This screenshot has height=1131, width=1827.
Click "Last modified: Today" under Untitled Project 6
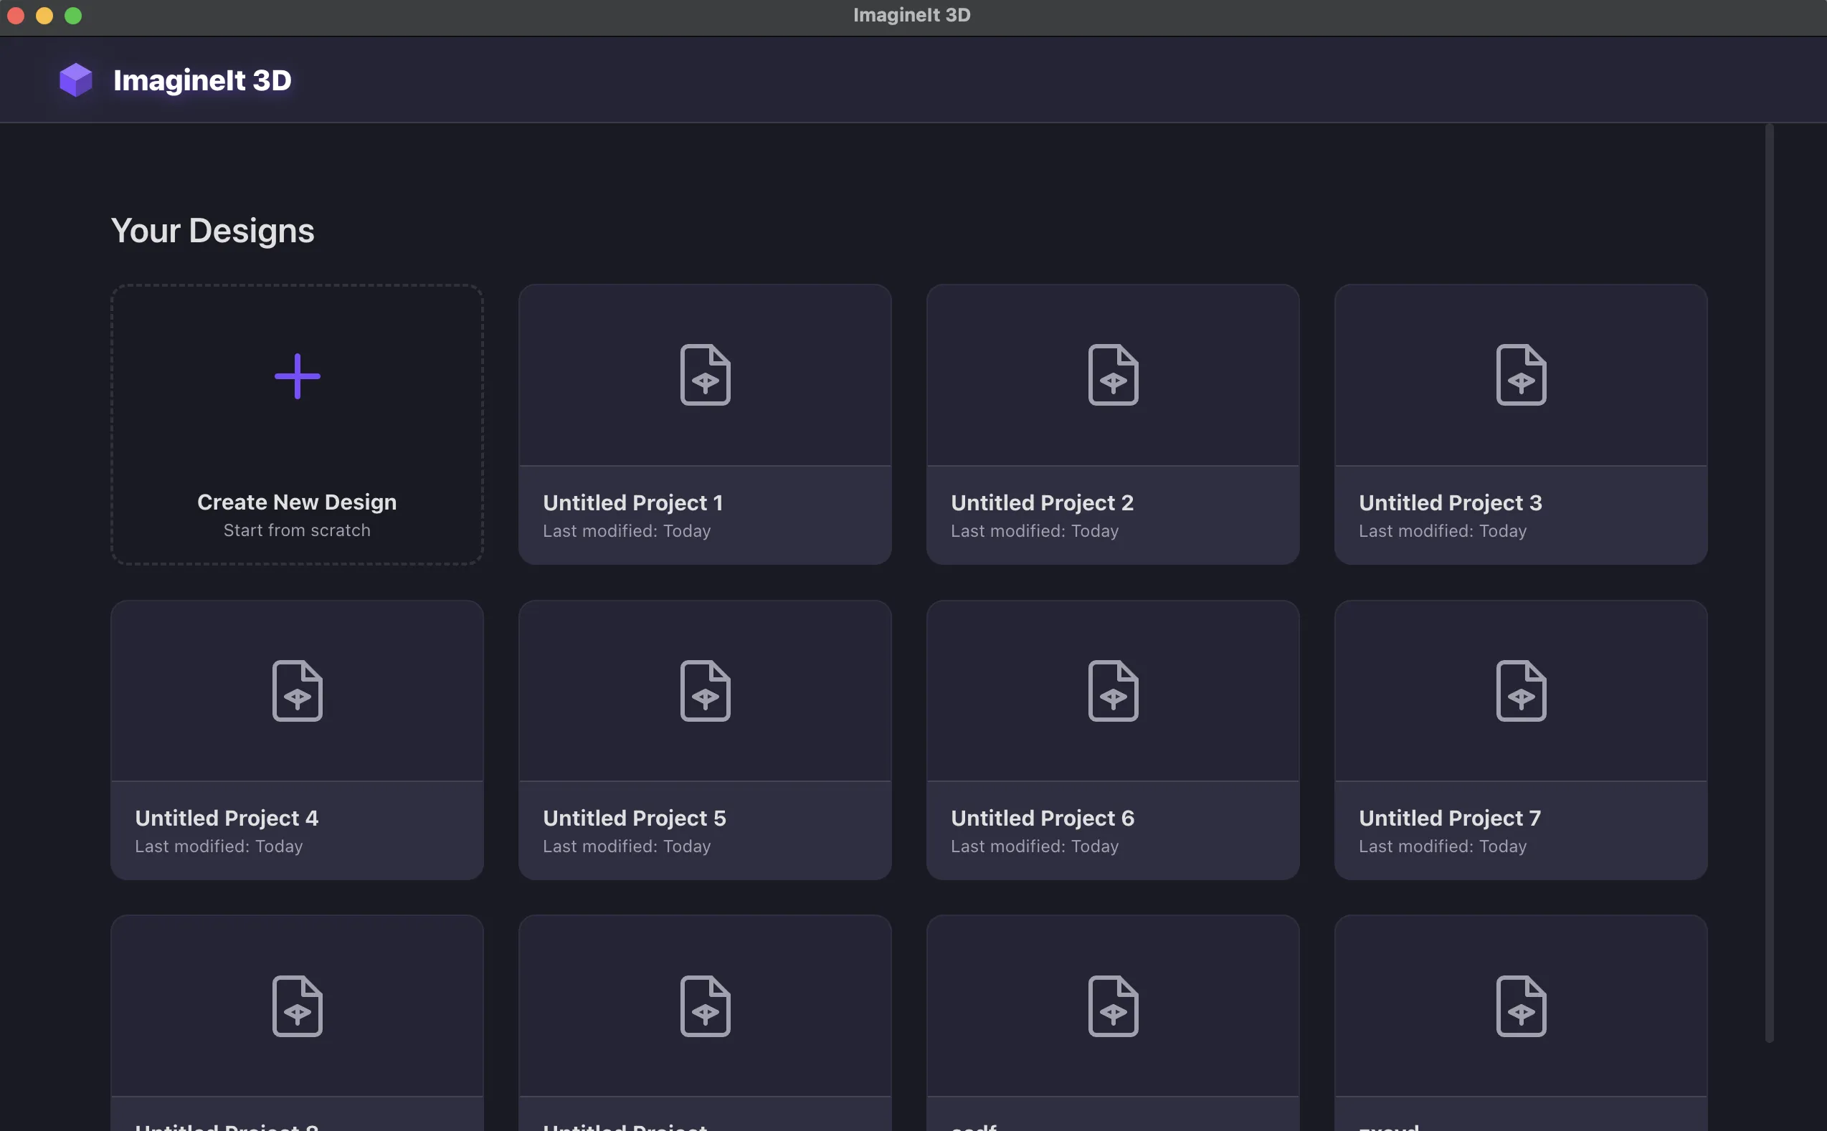[1035, 846]
